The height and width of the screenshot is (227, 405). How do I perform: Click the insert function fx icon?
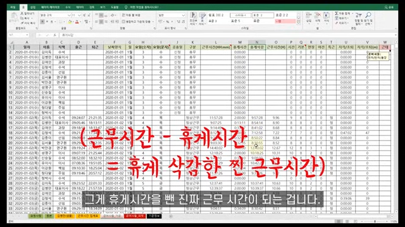54,35
